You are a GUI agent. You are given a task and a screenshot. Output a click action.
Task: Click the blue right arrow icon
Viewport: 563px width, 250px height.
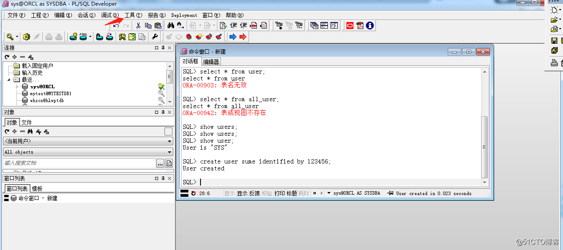[233, 37]
